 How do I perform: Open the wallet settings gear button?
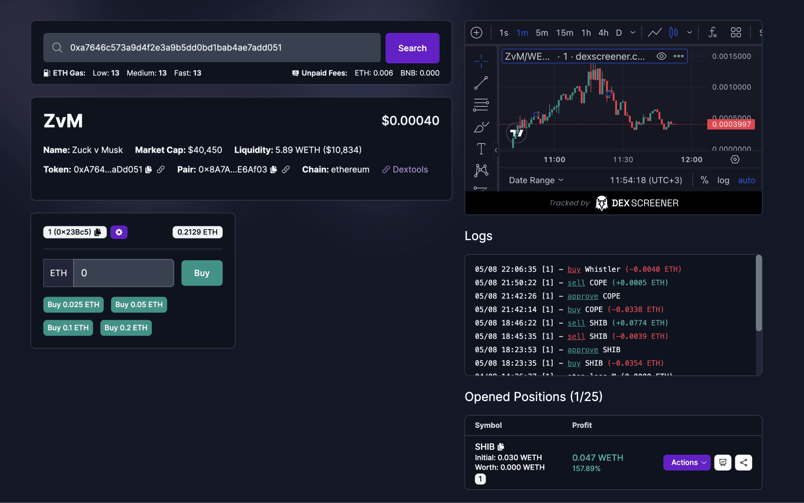pos(119,232)
